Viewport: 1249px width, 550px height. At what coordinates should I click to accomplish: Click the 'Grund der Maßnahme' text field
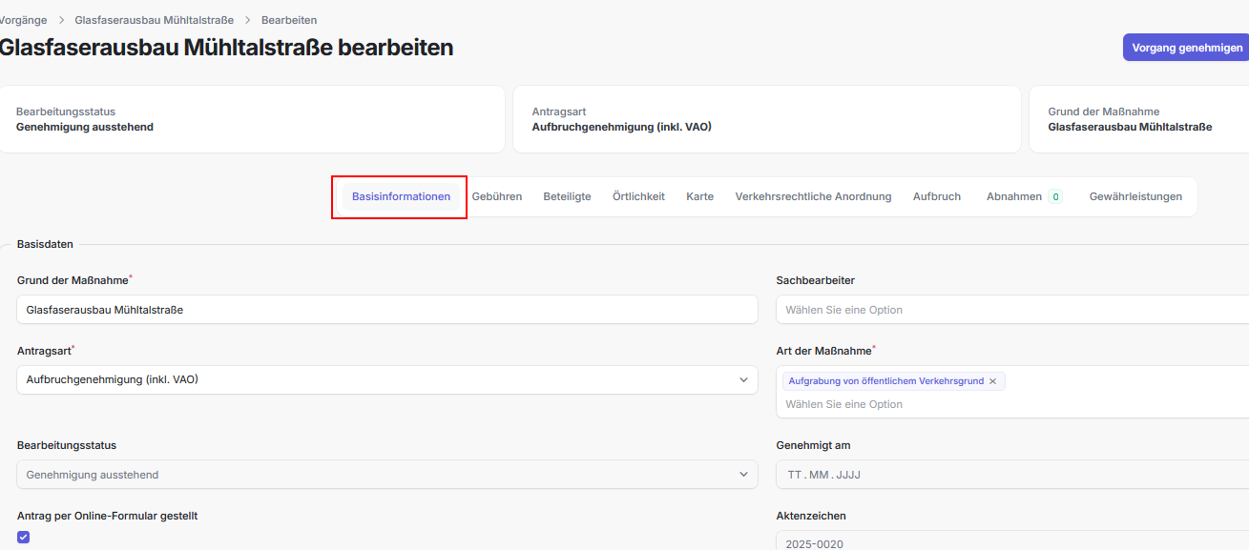386,310
